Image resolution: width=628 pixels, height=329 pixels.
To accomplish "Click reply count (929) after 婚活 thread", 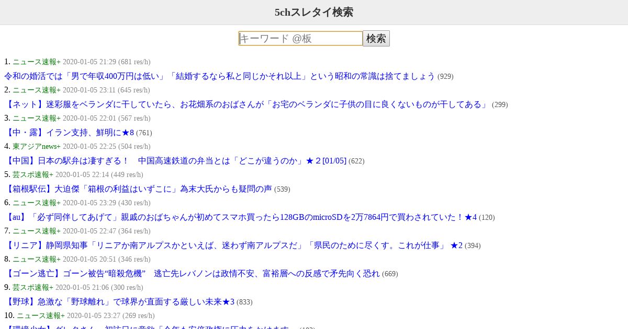I will (445, 77).
